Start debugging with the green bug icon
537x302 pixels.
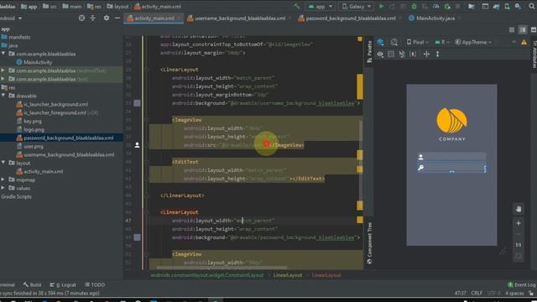point(414,6)
